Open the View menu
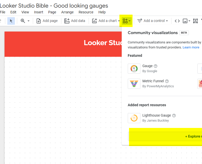The height and width of the screenshot is (164, 202). [x=25, y=12]
